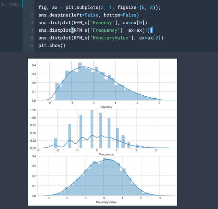Click code line 1 with plt.subplots
The width and height of the screenshot is (218, 209).
tap(99, 7)
